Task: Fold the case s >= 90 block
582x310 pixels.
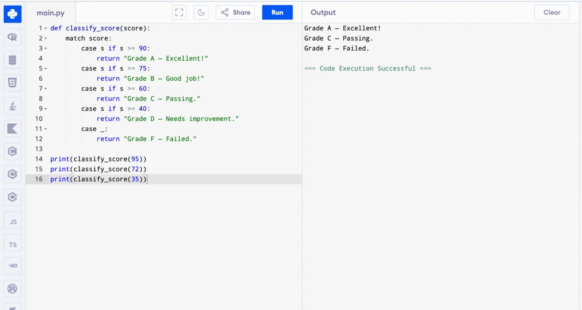Action: coord(45,48)
